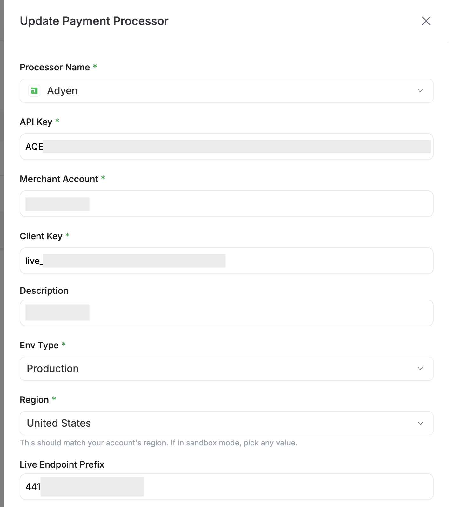Click the region hint text below dropdown

[x=158, y=443]
